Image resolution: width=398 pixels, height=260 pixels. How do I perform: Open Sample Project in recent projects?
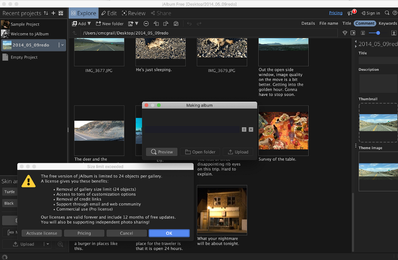click(25, 24)
